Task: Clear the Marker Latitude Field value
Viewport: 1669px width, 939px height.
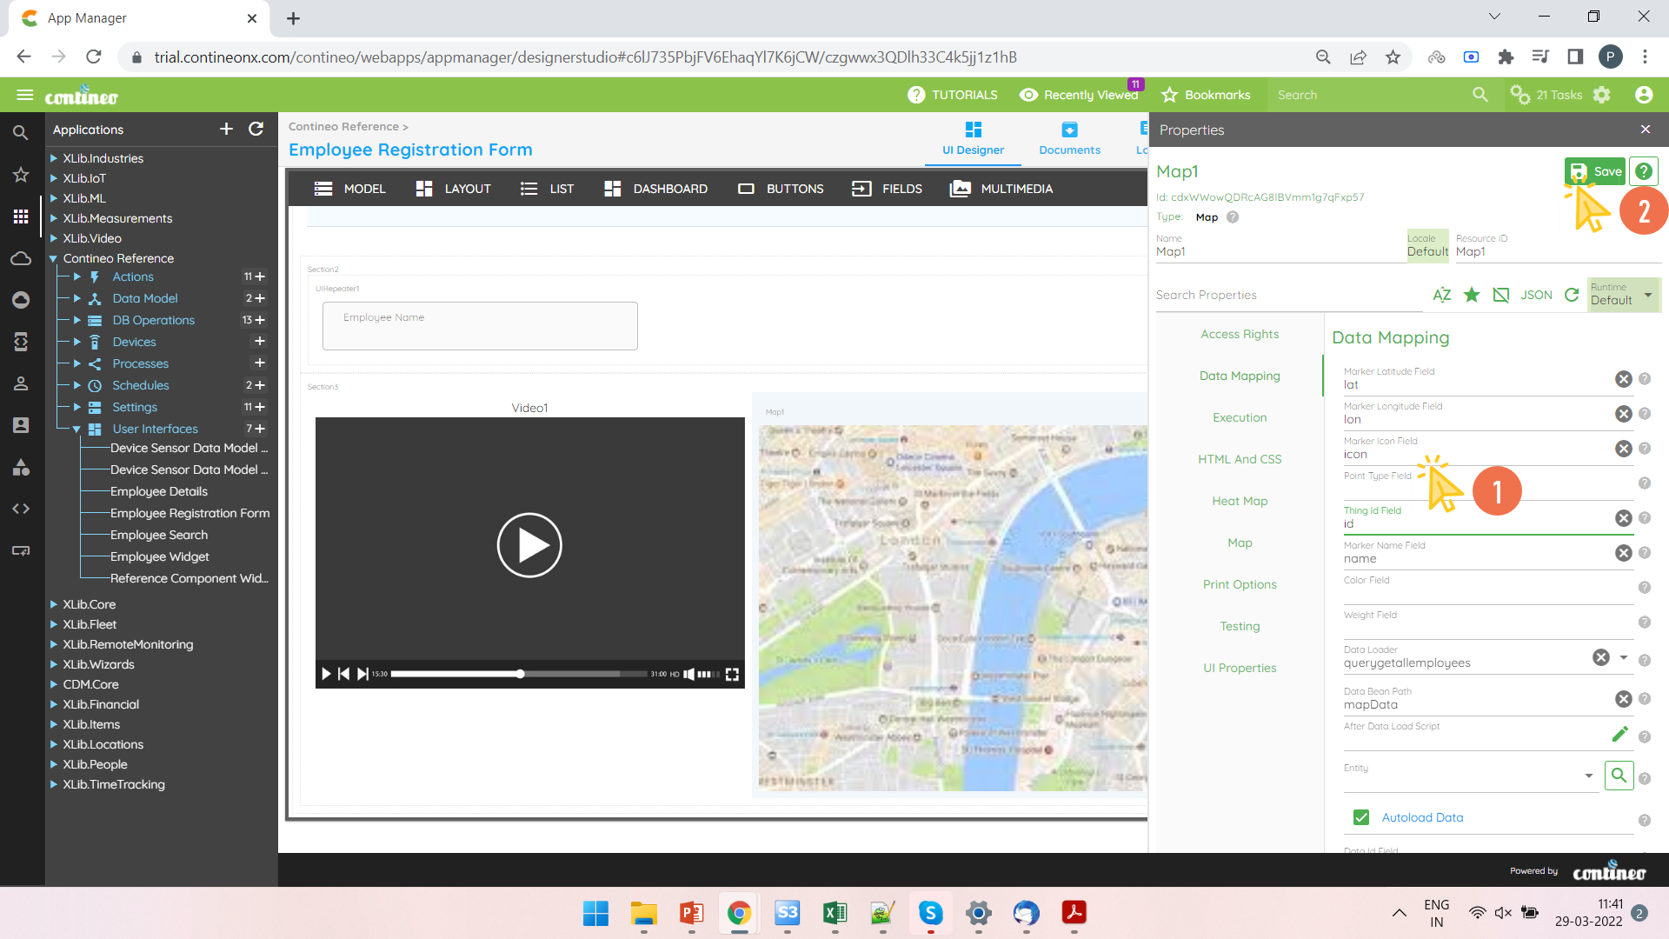Action: pos(1623,379)
